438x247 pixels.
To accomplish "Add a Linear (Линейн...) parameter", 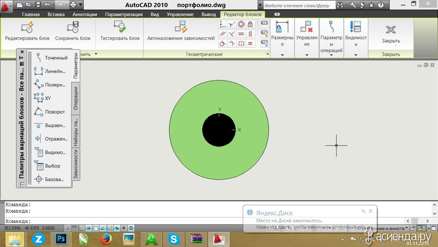I will 51,71.
